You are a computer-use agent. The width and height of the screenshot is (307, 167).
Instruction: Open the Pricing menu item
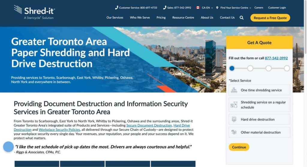click(161, 18)
